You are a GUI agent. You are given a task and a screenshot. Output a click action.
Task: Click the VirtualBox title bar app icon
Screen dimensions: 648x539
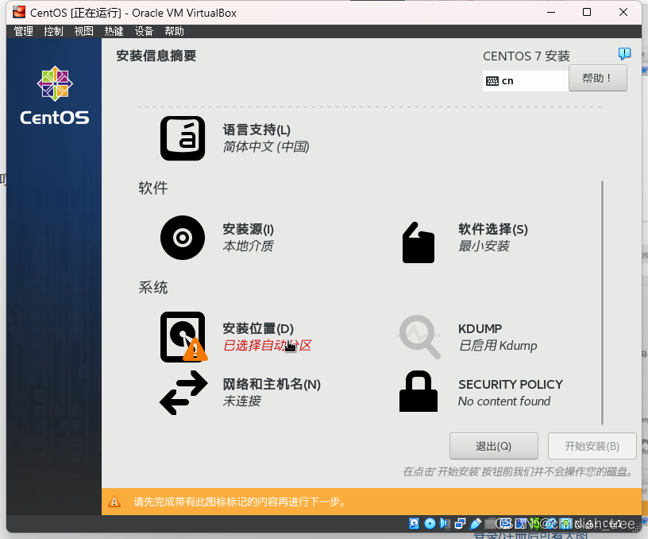point(18,13)
